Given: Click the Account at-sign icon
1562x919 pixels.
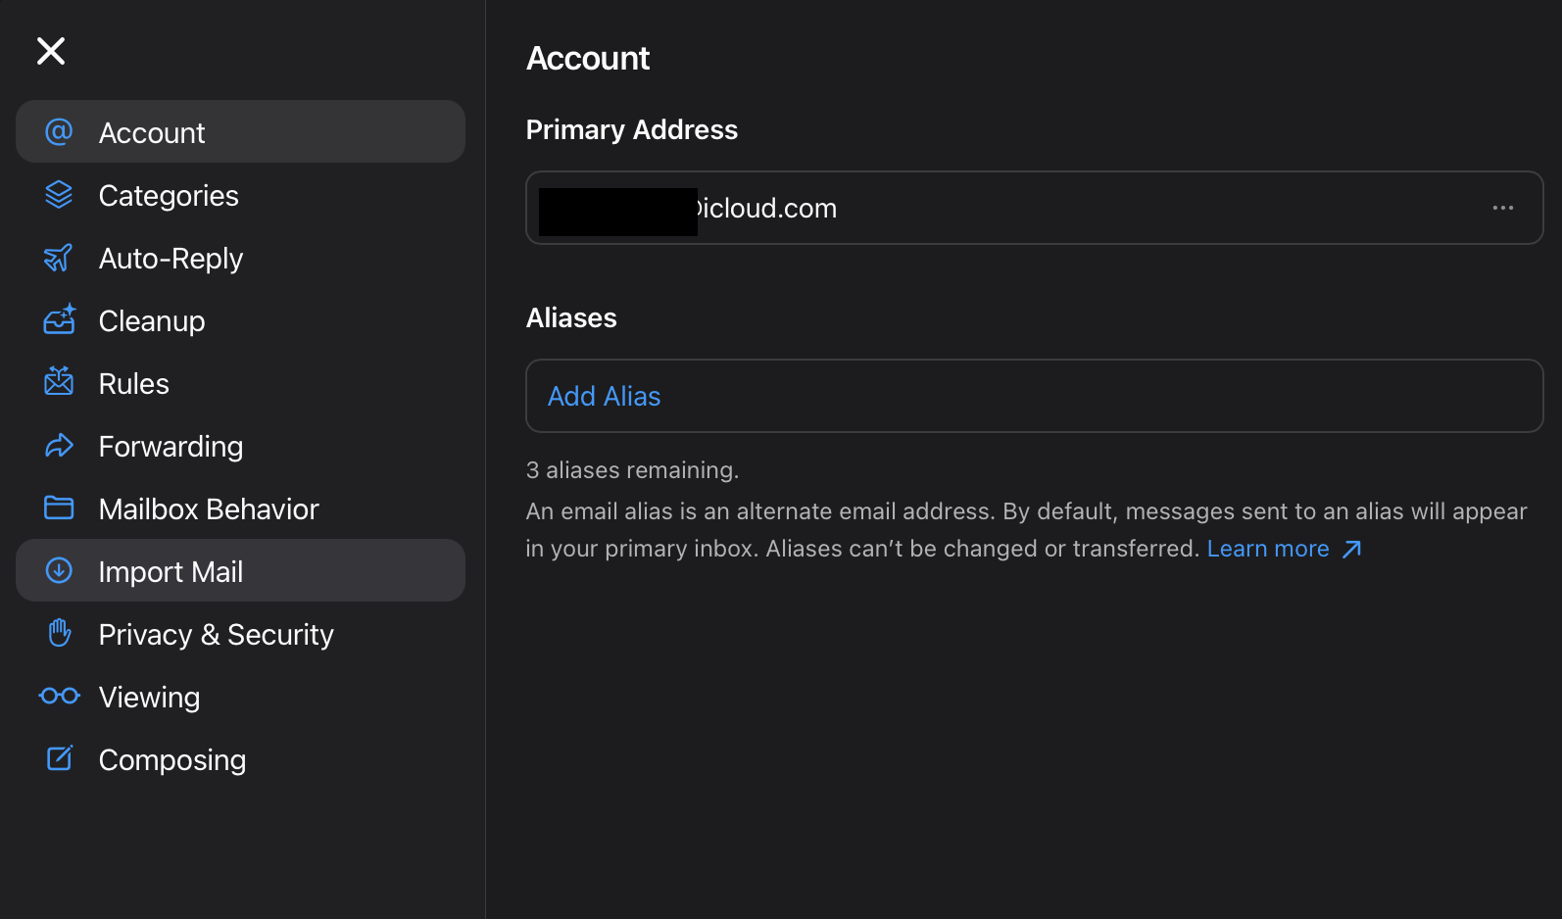Looking at the screenshot, I should coord(59,131).
